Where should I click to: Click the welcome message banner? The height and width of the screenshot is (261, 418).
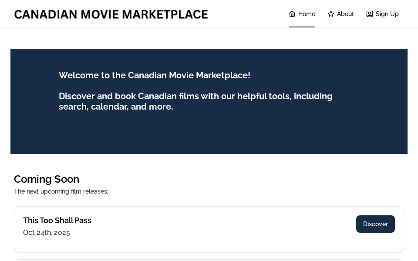[155, 75]
